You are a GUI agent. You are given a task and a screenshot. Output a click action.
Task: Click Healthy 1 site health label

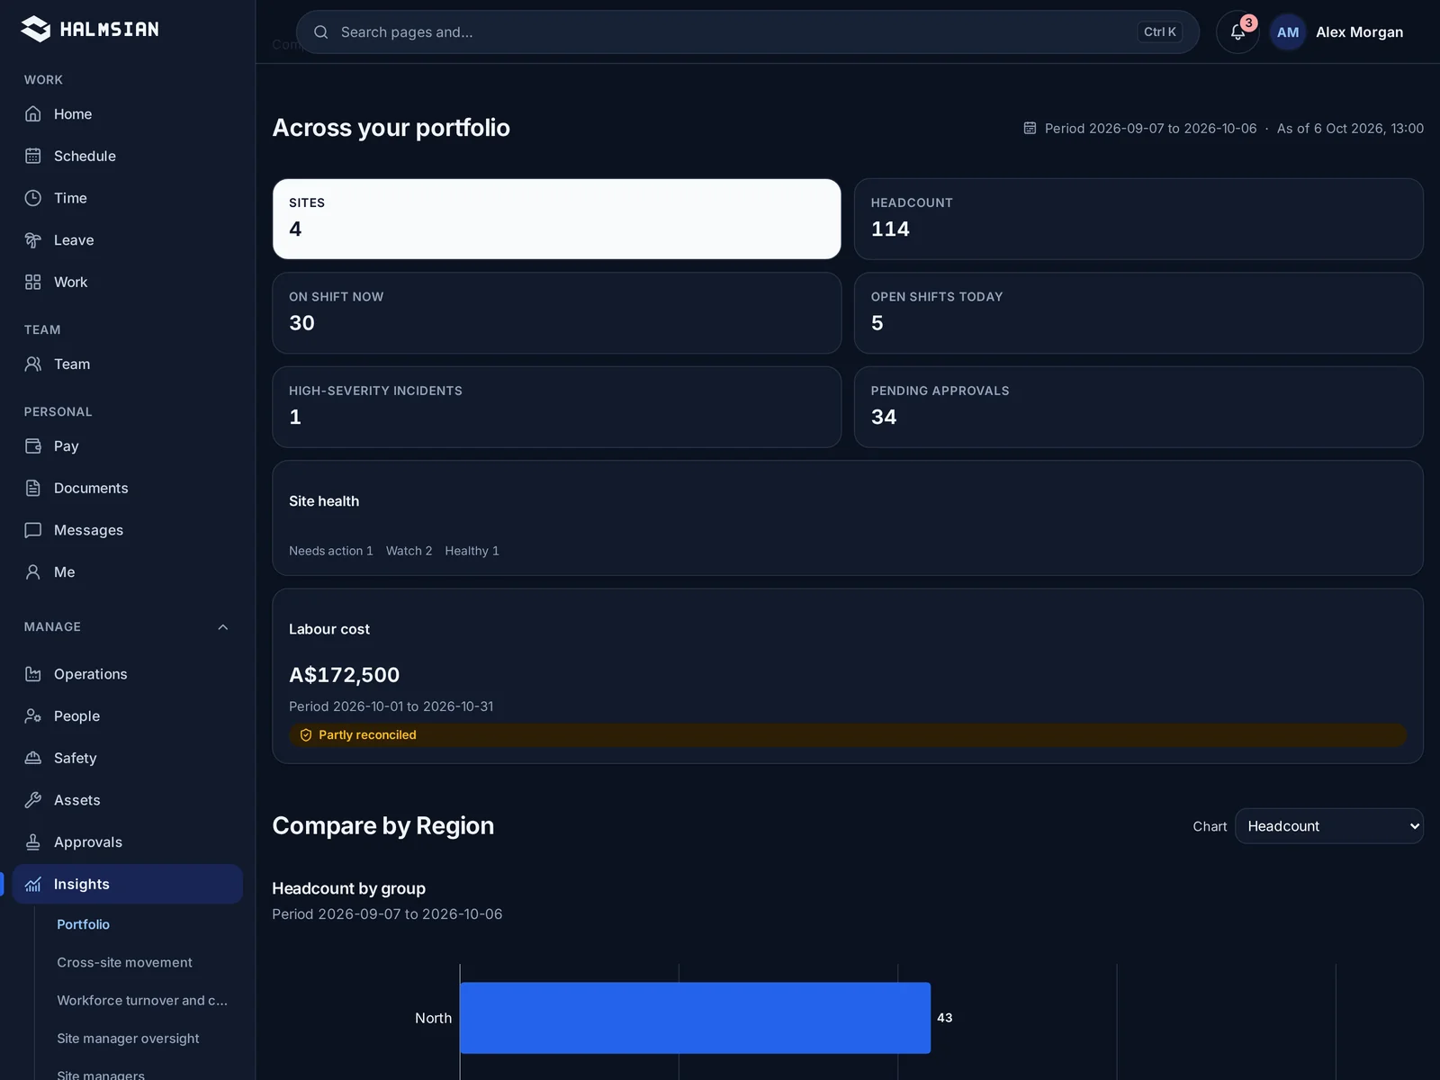pos(472,551)
